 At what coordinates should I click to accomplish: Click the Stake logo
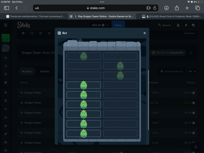click(x=24, y=25)
